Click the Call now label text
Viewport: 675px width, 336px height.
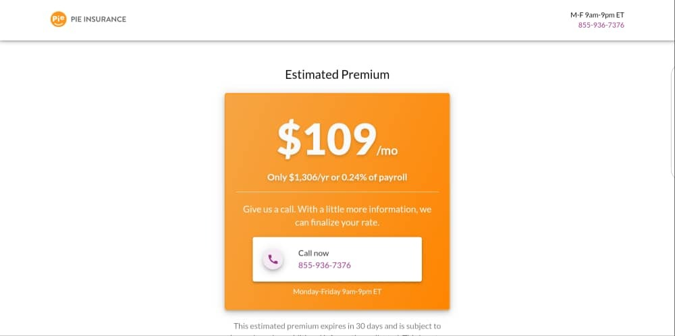coord(313,253)
